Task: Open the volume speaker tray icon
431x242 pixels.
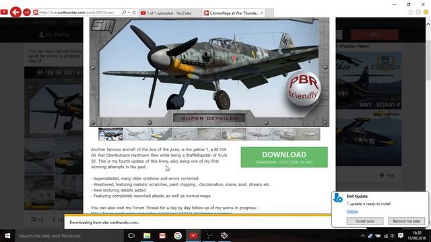Action: click(392, 236)
